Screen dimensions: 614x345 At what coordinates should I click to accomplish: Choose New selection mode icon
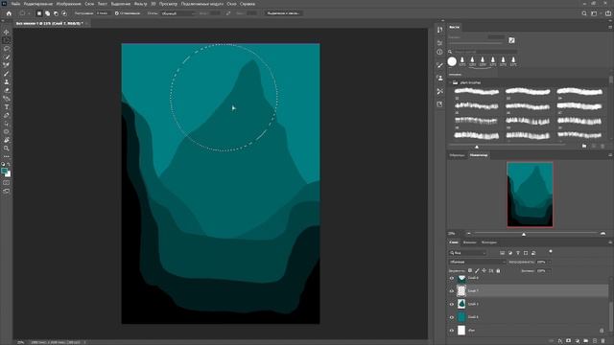39,13
